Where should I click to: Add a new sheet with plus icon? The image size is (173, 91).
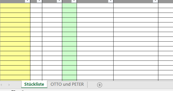pos(99,85)
